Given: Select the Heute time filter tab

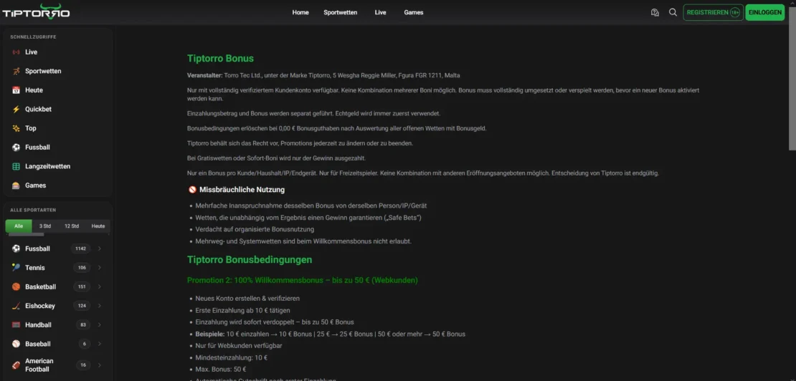Looking at the screenshot, I should 98,226.
